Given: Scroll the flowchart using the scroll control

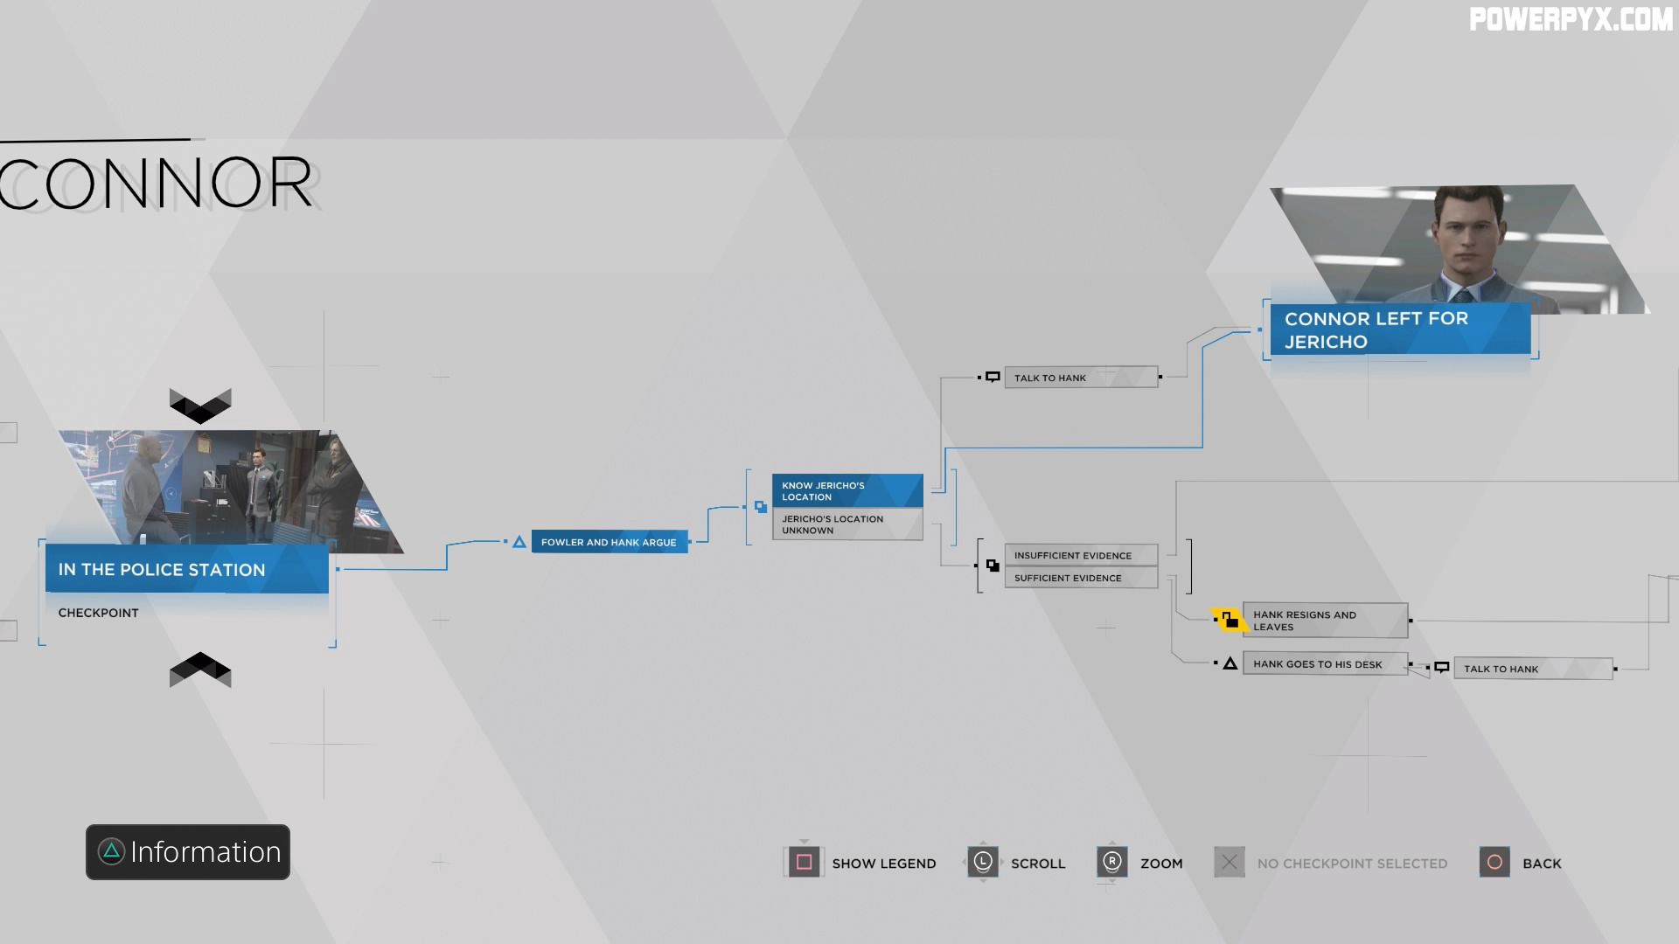Looking at the screenshot, I should coord(981,862).
